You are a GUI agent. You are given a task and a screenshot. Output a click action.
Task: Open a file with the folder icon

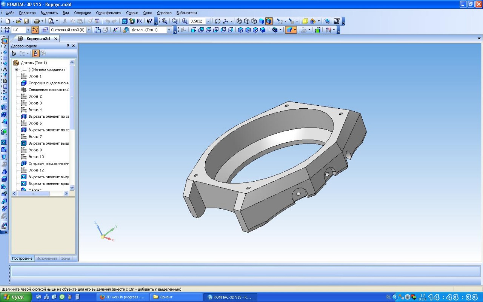point(18,21)
